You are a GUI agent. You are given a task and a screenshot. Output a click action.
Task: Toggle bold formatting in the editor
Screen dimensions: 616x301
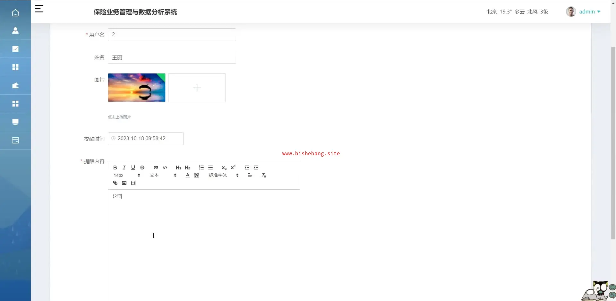tap(115, 168)
